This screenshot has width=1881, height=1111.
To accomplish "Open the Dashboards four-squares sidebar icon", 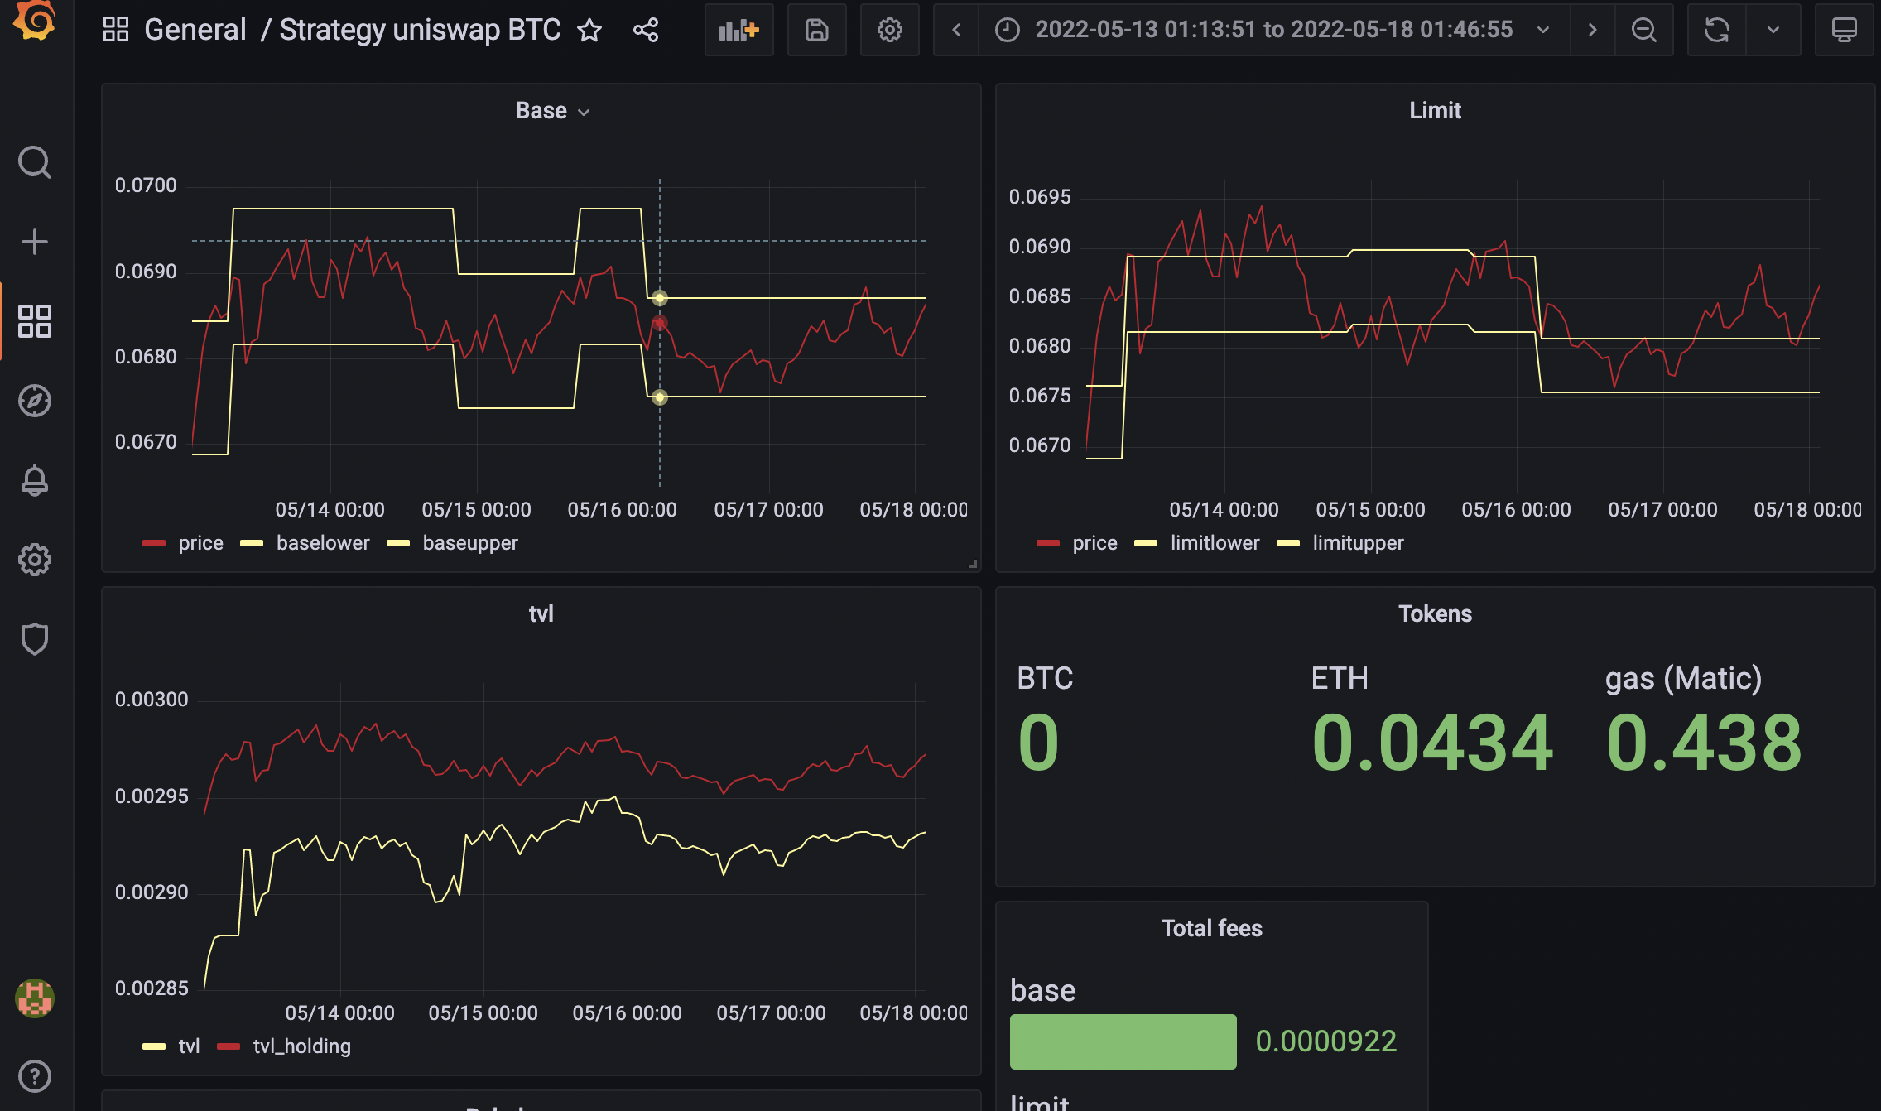I will [35, 321].
